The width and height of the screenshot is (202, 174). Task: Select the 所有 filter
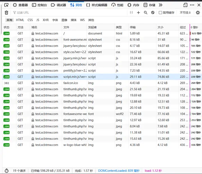point(10,20)
